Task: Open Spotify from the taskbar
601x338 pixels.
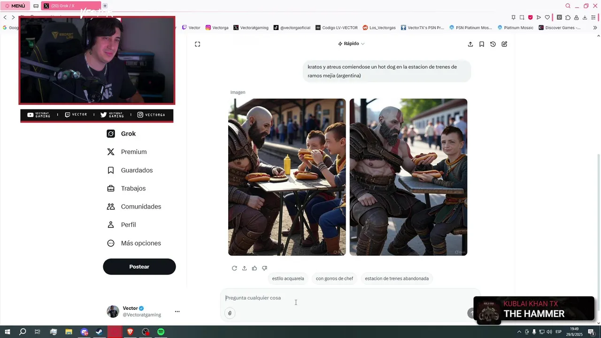Action: click(x=161, y=332)
